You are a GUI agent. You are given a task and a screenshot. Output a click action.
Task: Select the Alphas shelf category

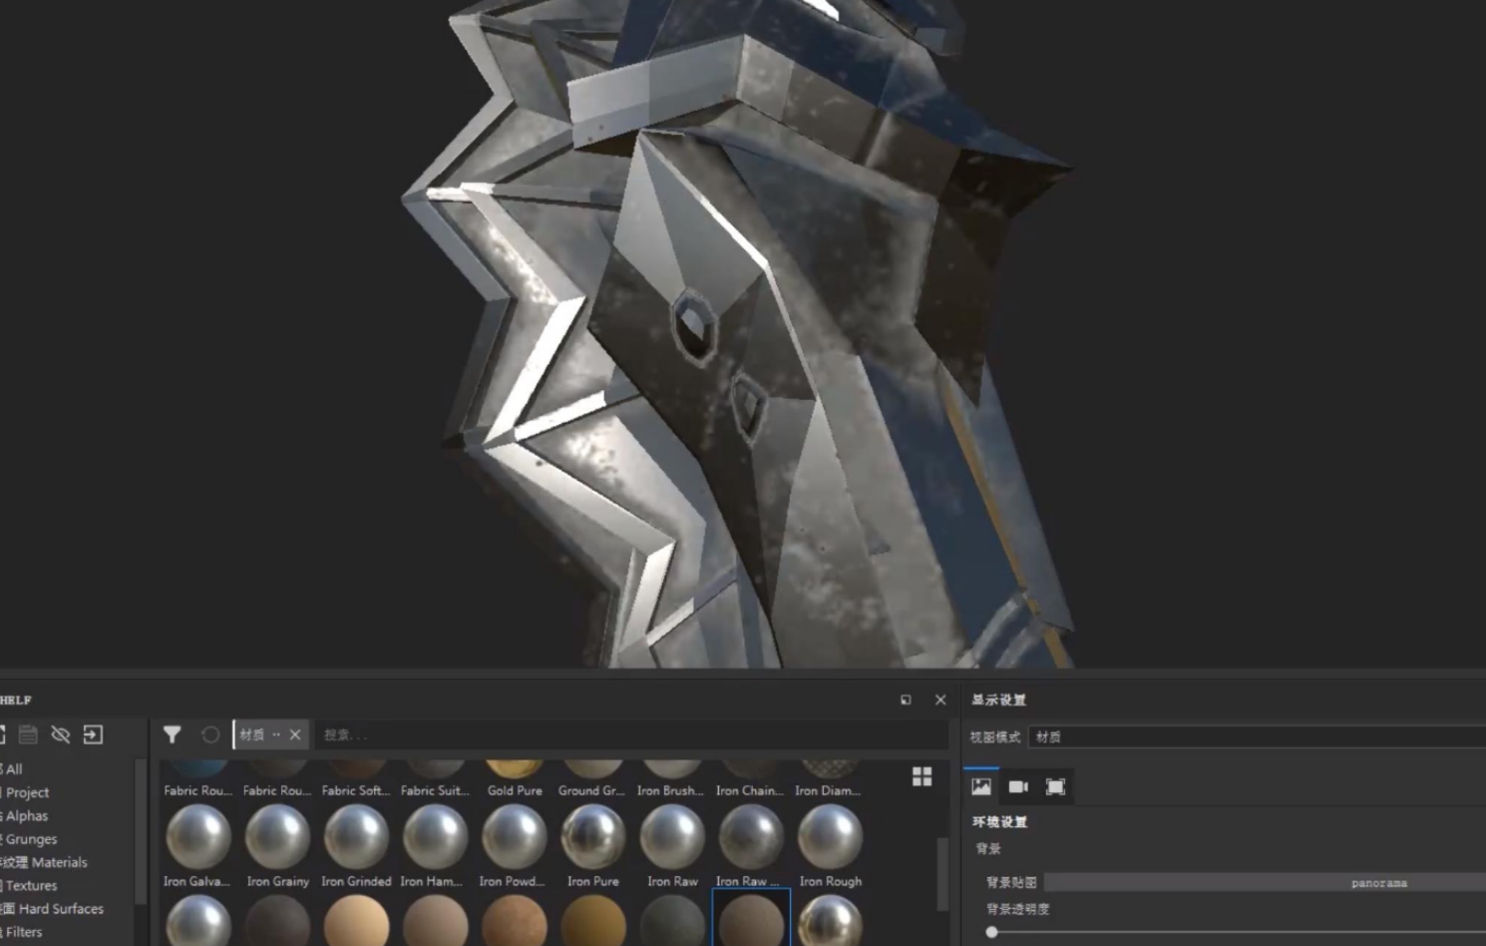[26, 815]
